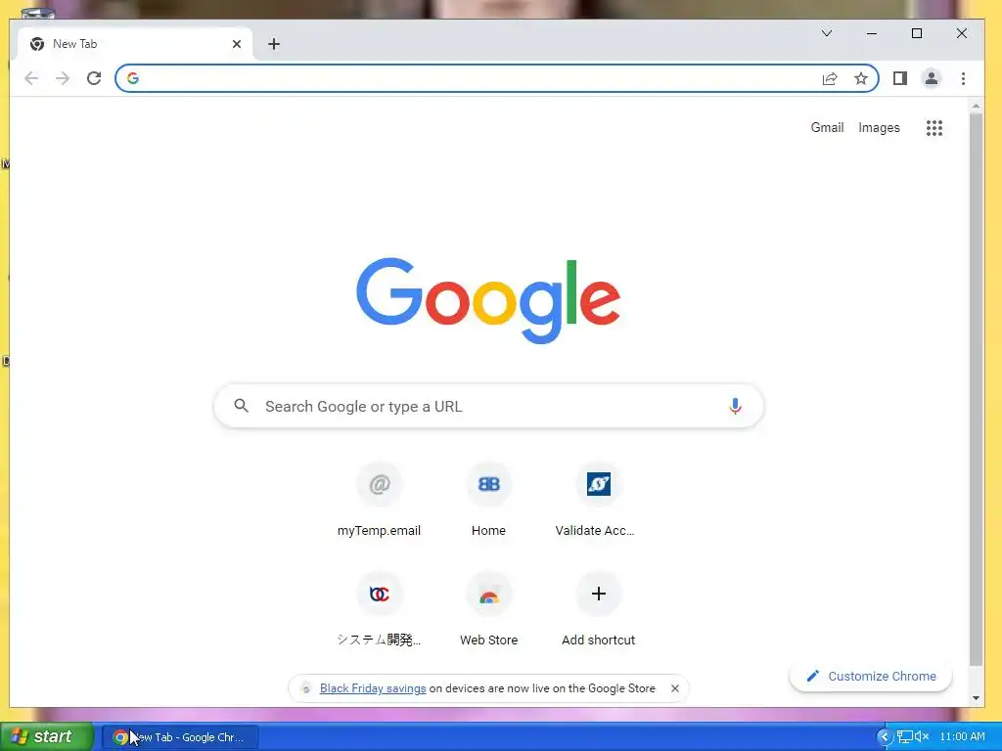Dismiss the Black Friday promo banner
Image resolution: width=1002 pixels, height=751 pixels.
[x=675, y=688]
